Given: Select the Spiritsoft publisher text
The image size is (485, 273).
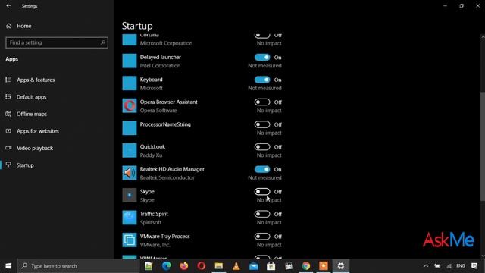Looking at the screenshot, I should [150, 222].
